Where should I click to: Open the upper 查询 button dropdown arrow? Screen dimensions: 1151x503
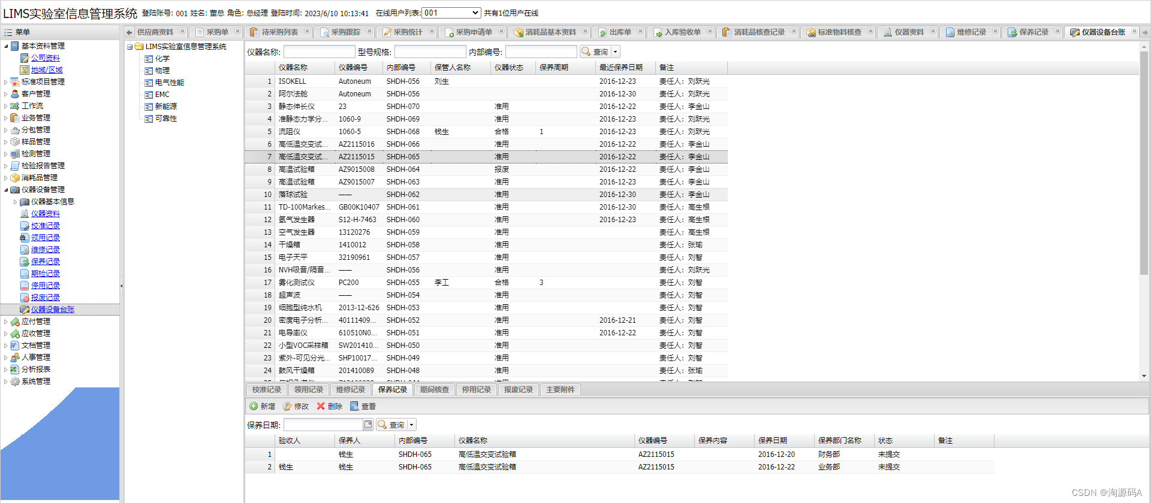615,52
